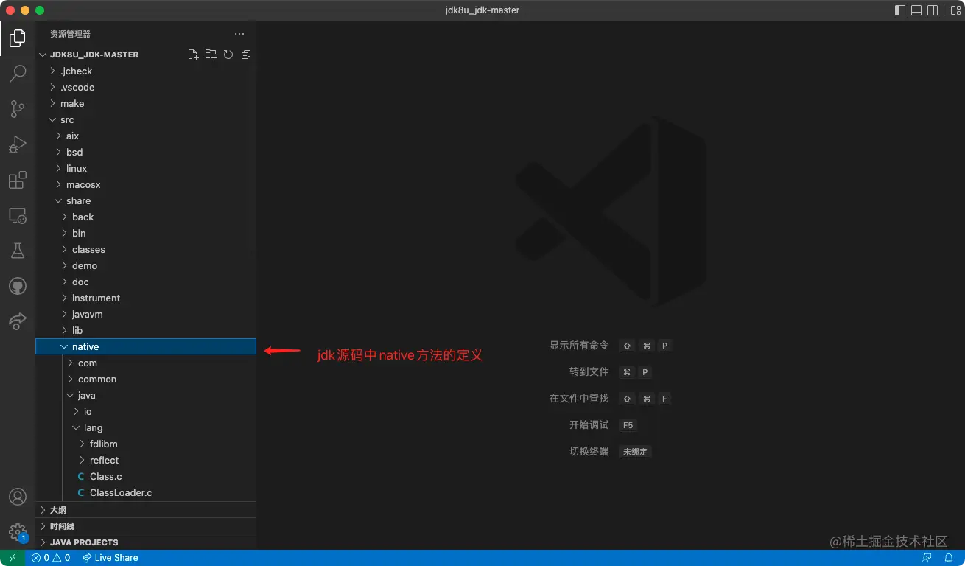The image size is (965, 566).
Task: Click the feedback icon in status bar
Action: (927, 558)
